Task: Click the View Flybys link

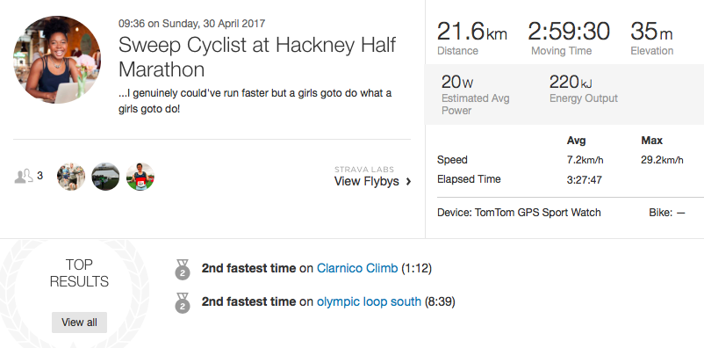Action: (366, 181)
